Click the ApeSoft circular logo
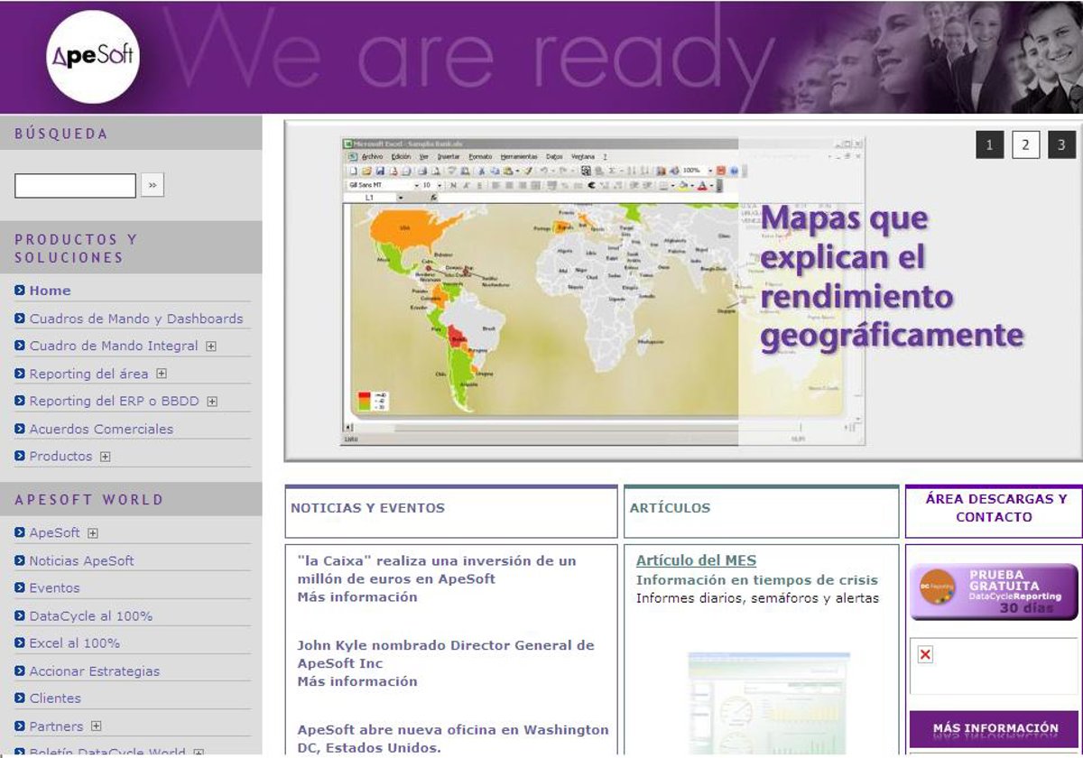1083x758 pixels. [92, 57]
